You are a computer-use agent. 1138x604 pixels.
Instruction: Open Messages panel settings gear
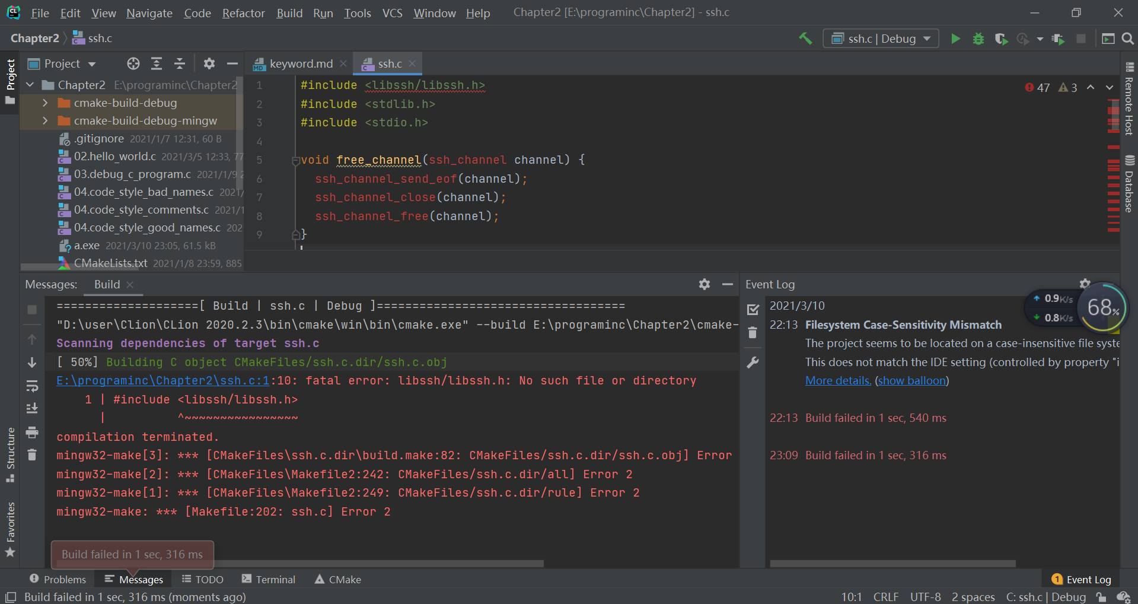pos(704,284)
